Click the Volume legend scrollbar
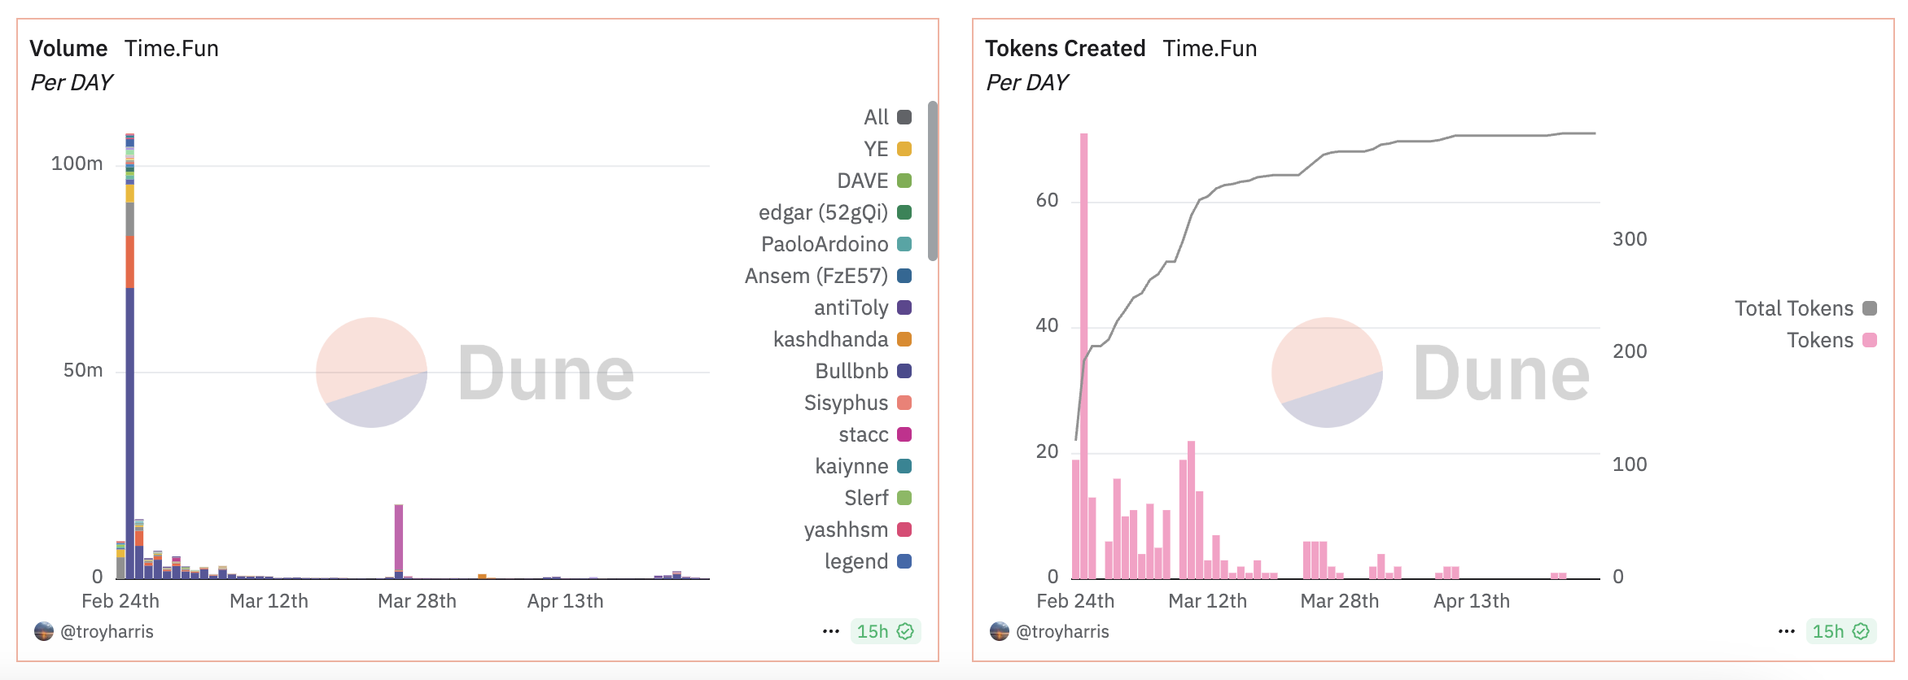The width and height of the screenshot is (1908, 680). [x=933, y=181]
